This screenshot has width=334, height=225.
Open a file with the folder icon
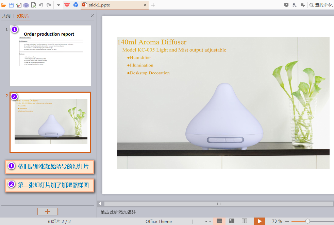(3, 5)
